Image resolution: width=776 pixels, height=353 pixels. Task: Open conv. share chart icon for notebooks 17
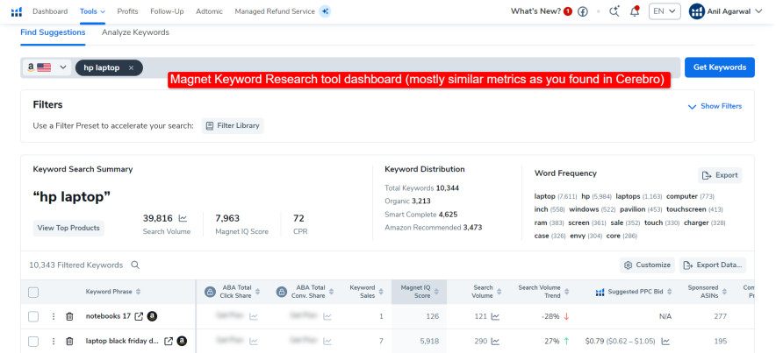click(327, 316)
